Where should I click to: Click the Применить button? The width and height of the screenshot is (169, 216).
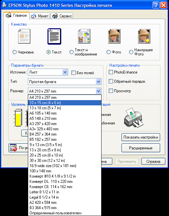pyautogui.click(x=127, y=162)
